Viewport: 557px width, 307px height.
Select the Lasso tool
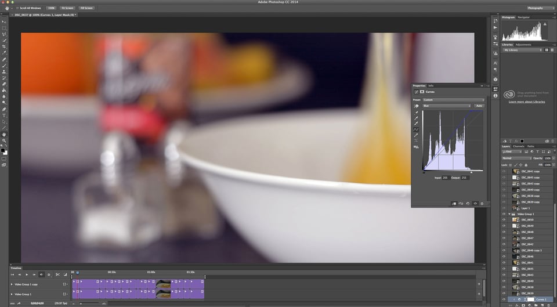click(x=4, y=34)
